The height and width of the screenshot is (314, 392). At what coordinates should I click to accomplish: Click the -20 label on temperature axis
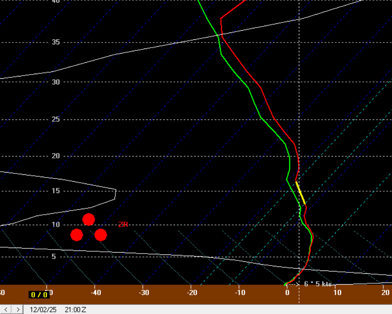192,292
